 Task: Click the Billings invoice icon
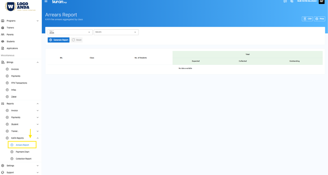click(x=3, y=62)
